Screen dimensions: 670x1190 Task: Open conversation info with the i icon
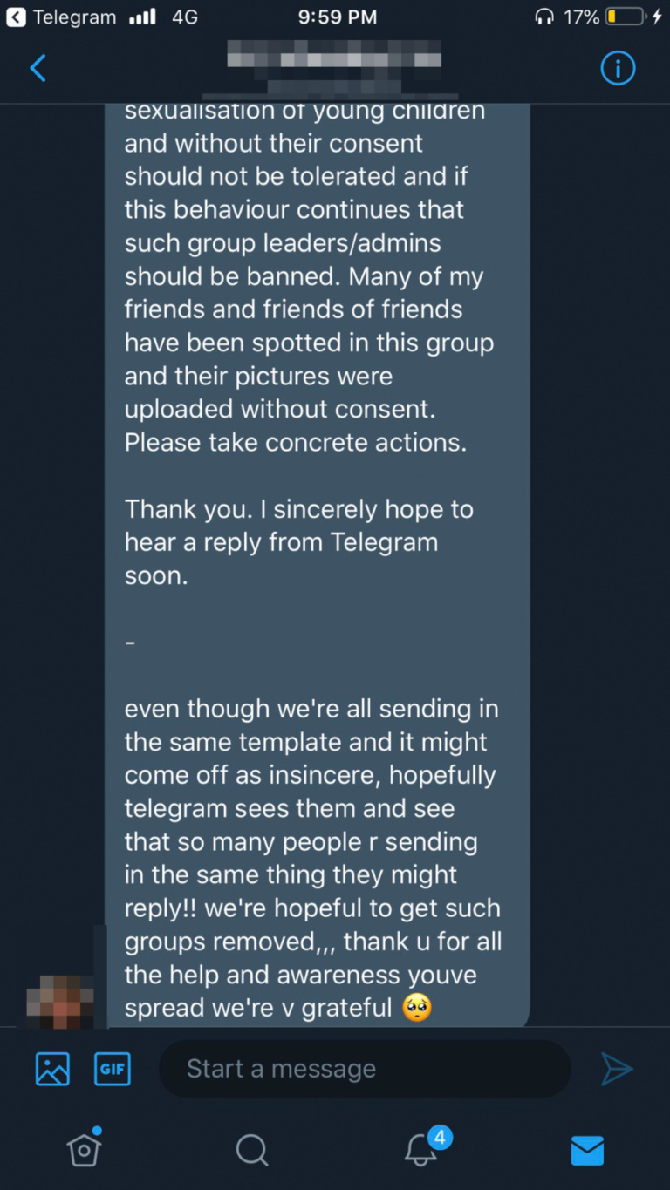click(618, 67)
